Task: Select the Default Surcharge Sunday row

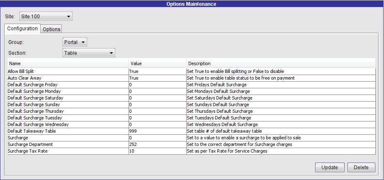Action: [x=191, y=105]
